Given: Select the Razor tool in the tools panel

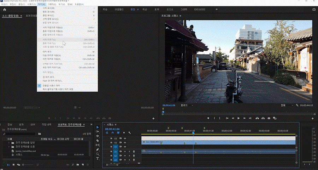Looking at the screenshot, I should 98,141.
